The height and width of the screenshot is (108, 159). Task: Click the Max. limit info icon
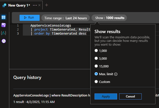tap(116, 74)
